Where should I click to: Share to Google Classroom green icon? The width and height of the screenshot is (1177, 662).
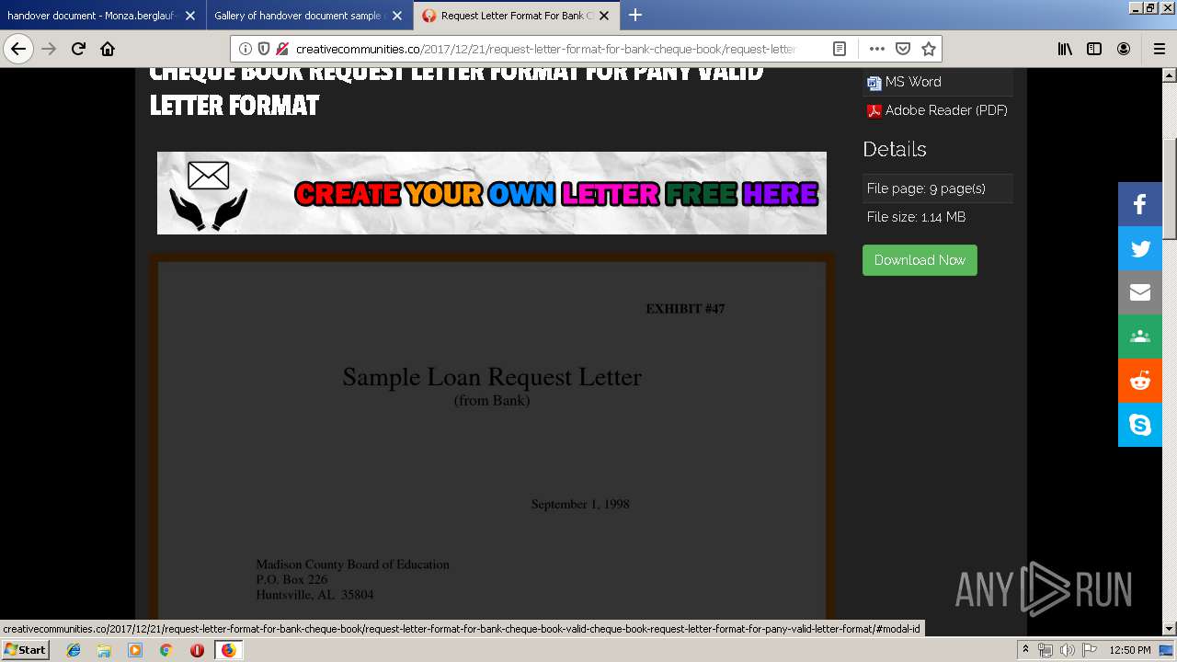tap(1140, 337)
